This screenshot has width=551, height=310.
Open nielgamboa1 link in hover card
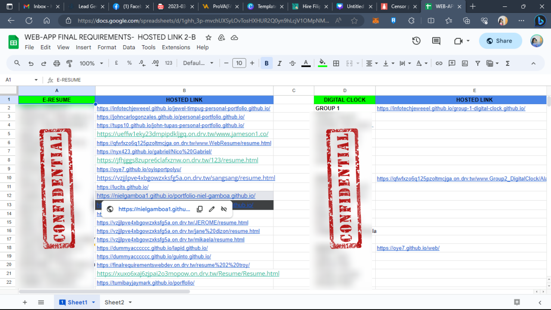point(154,209)
